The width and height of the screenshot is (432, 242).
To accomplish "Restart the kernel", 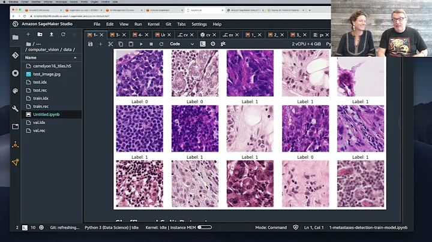I will click(161, 44).
